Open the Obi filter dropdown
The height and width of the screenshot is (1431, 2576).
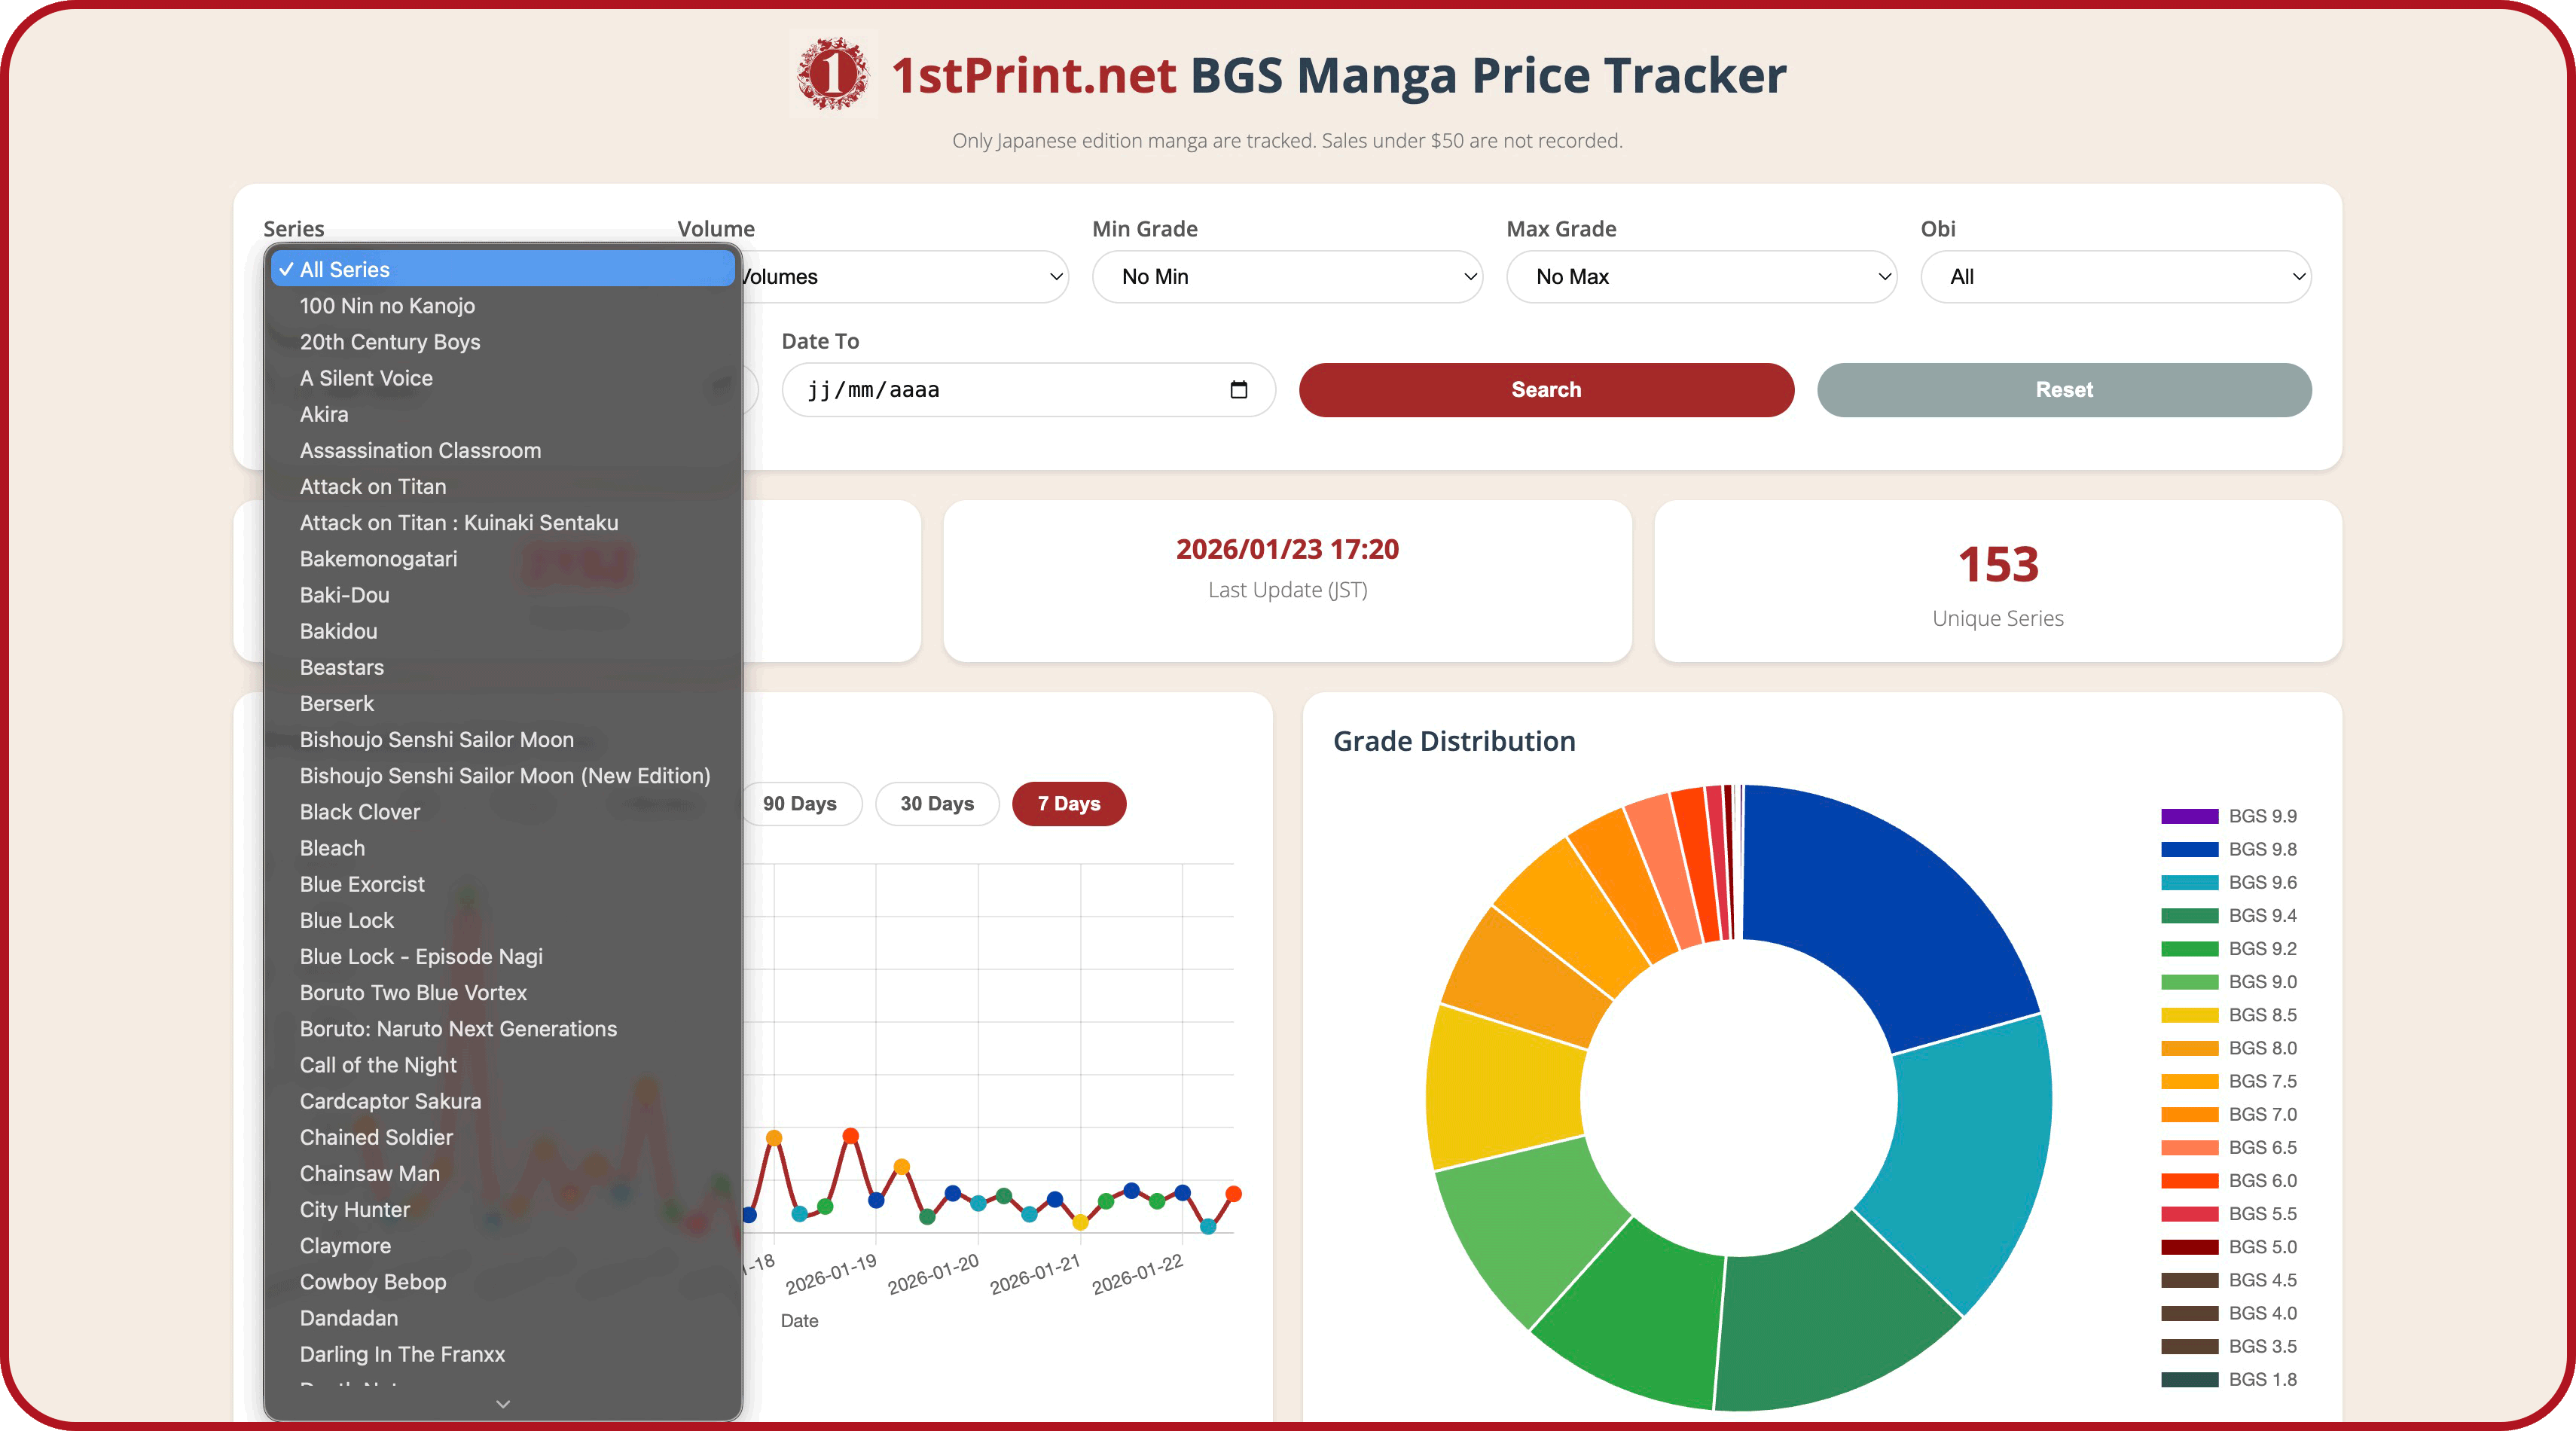click(x=2116, y=277)
